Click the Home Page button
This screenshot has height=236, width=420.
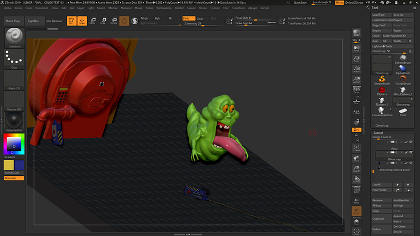13,21
